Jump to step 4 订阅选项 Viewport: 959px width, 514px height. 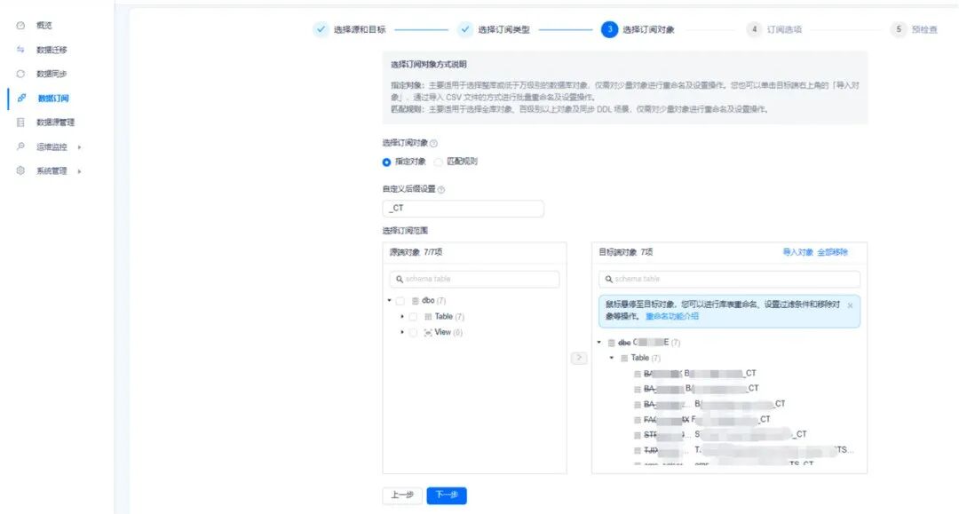coord(774,29)
